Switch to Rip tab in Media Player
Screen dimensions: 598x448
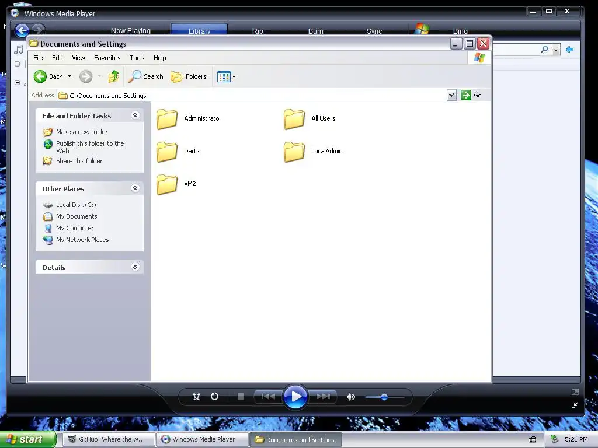pyautogui.click(x=258, y=31)
